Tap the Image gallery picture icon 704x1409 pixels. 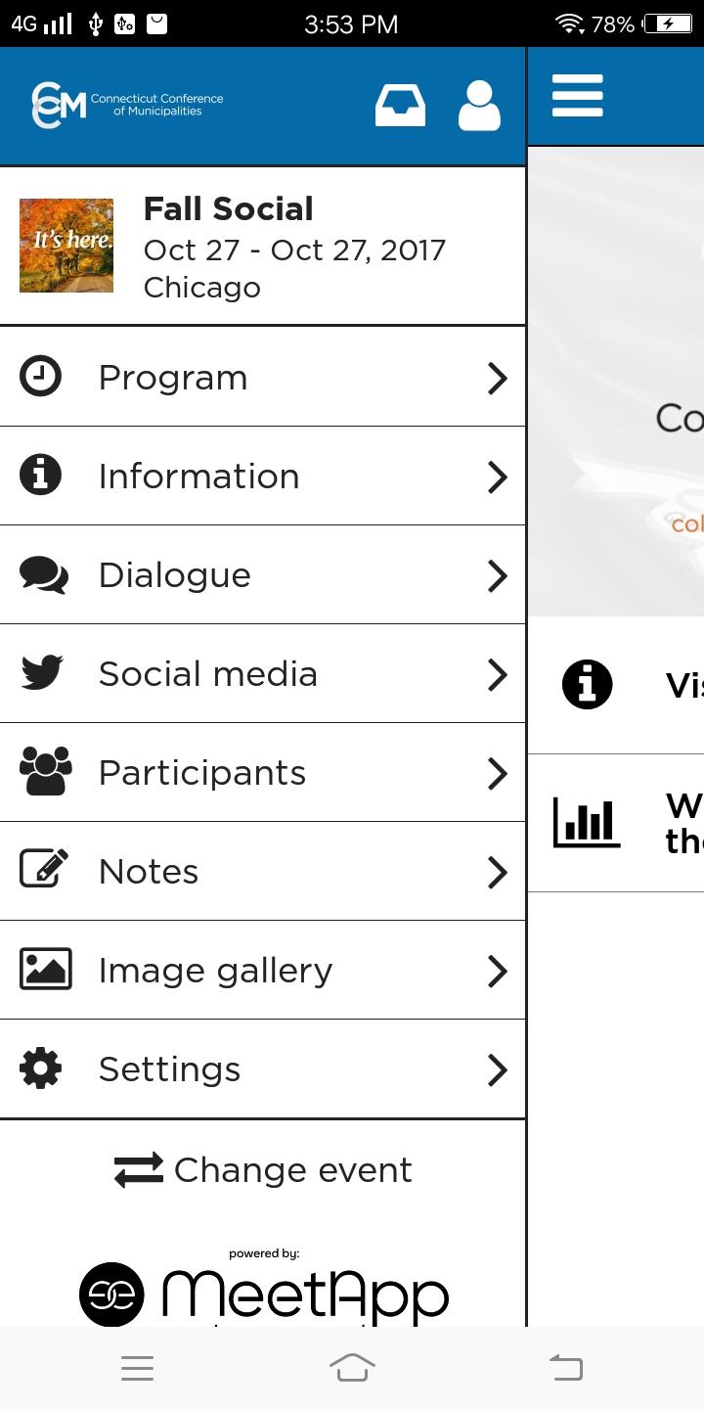[x=45, y=969]
